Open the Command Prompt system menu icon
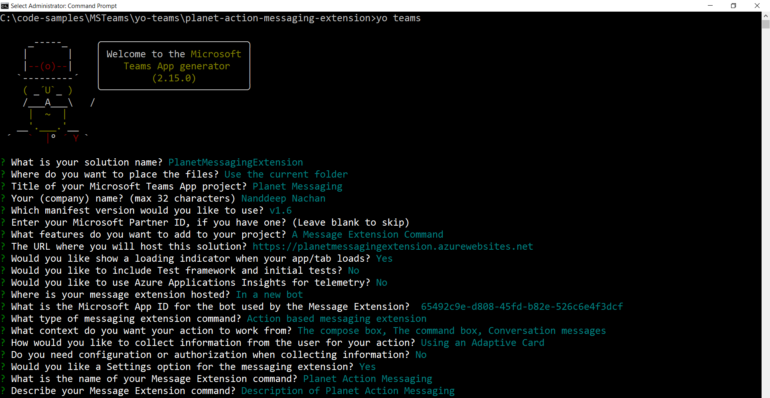This screenshot has width=770, height=398. coord(5,6)
